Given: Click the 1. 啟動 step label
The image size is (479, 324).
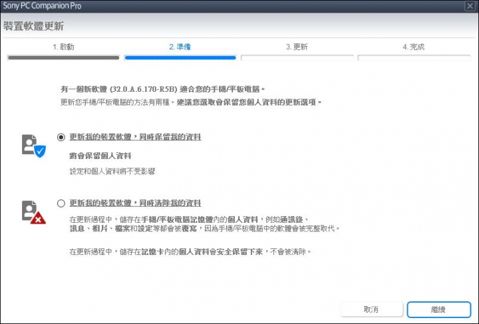Looking at the screenshot, I should click(63, 47).
